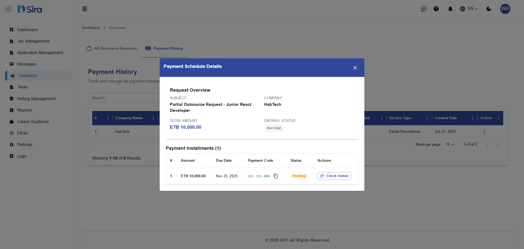Copy the payment code 321 315 008
This screenshot has height=249, width=524.
(x=276, y=176)
